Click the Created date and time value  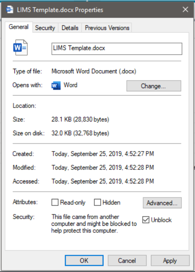pos(103,154)
